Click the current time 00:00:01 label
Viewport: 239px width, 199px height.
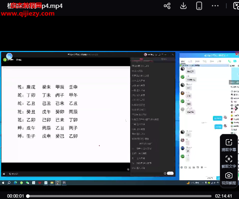(x=16, y=196)
